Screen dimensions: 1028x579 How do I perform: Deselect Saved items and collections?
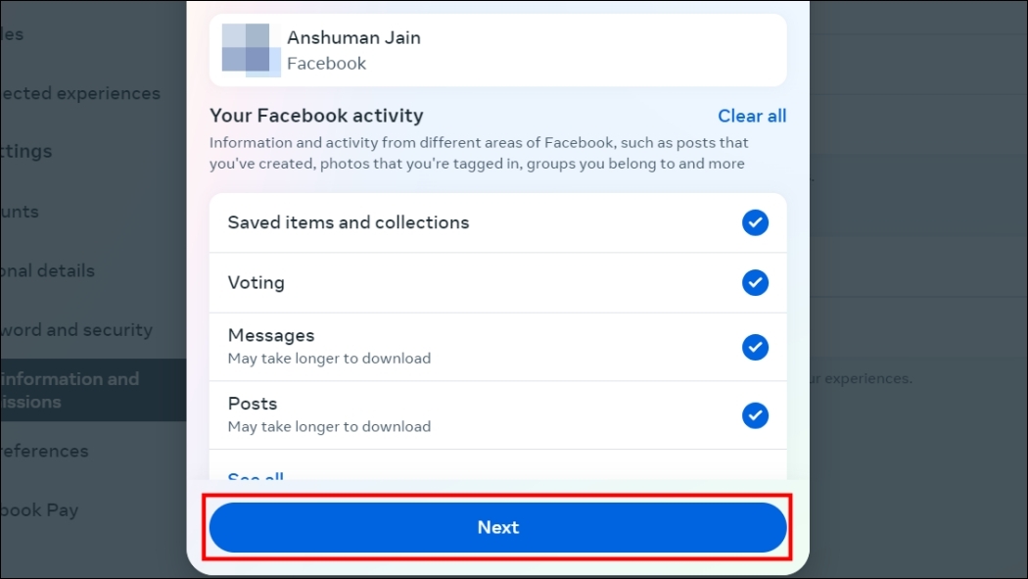click(x=755, y=222)
